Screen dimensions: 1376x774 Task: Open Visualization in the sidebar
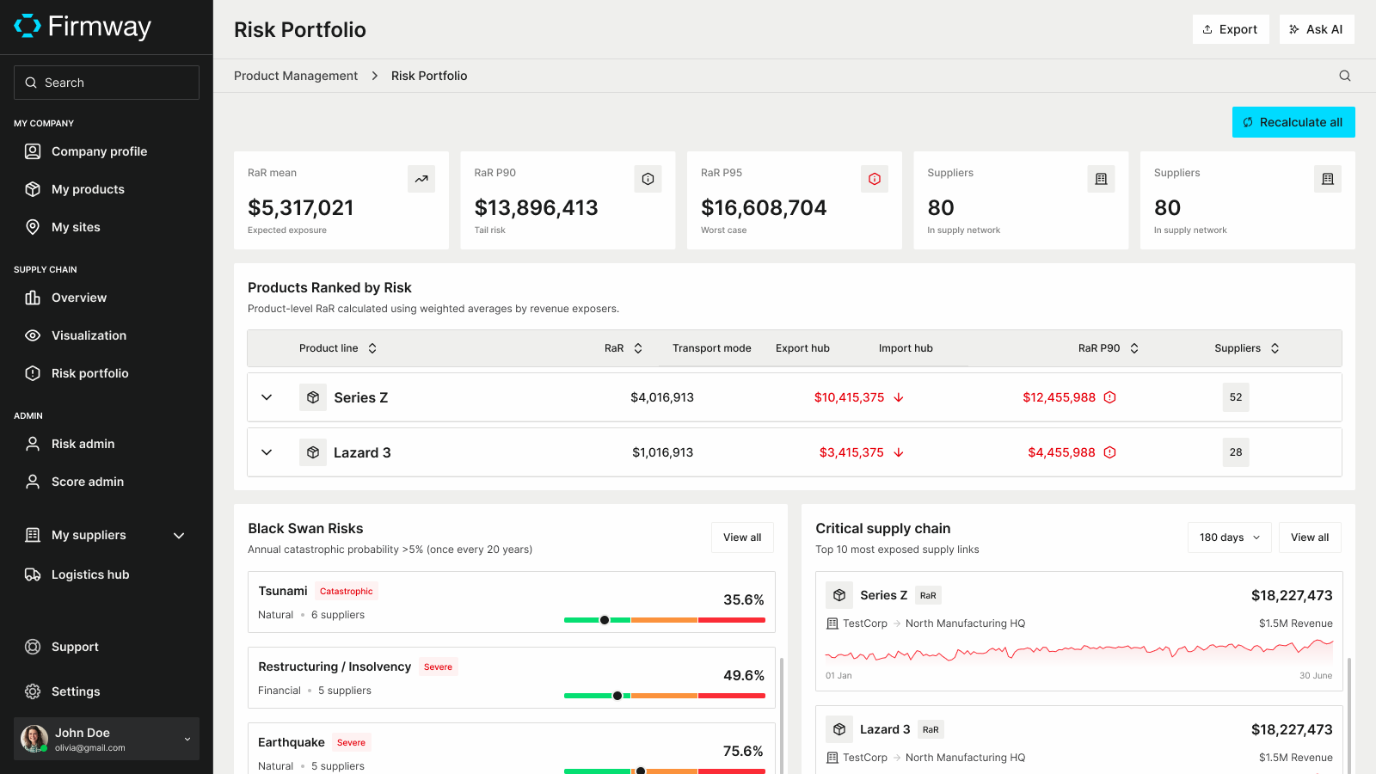click(x=89, y=335)
